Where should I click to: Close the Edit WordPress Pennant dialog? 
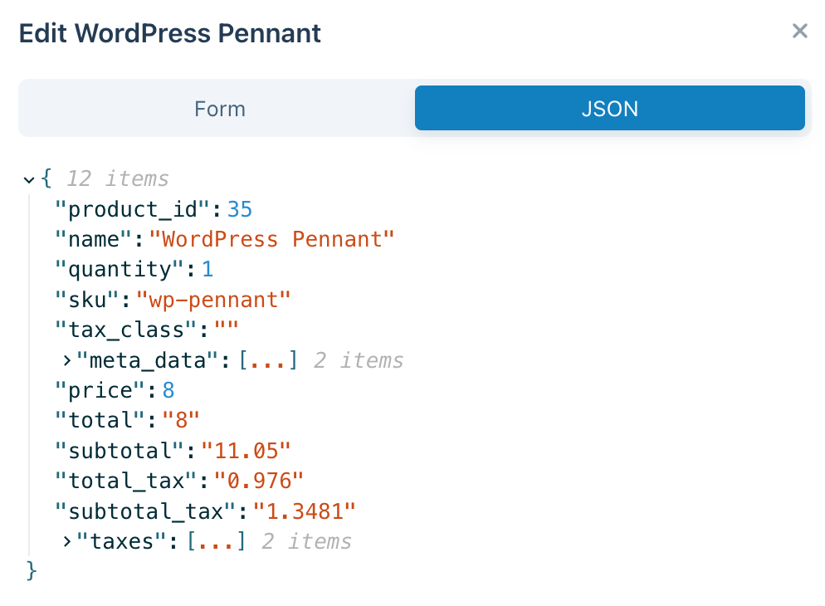click(x=800, y=31)
